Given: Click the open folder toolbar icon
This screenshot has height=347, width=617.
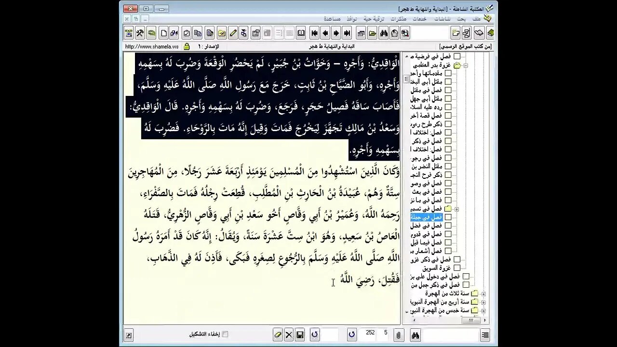Looking at the screenshot, I should coord(372,33).
